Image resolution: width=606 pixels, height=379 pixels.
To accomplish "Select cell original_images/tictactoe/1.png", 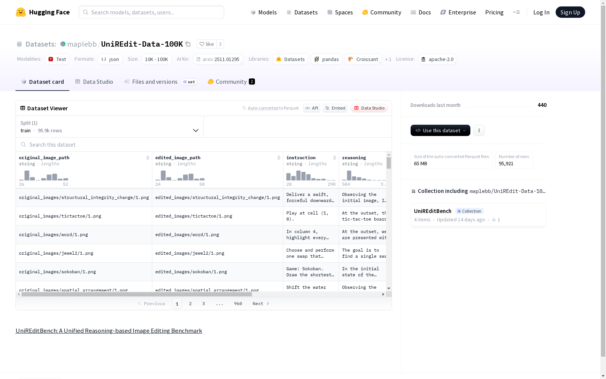I will click(84, 216).
